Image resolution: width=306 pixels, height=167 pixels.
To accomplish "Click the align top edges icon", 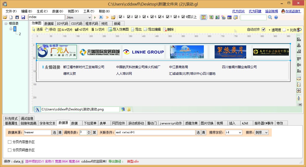I will click(299, 59).
